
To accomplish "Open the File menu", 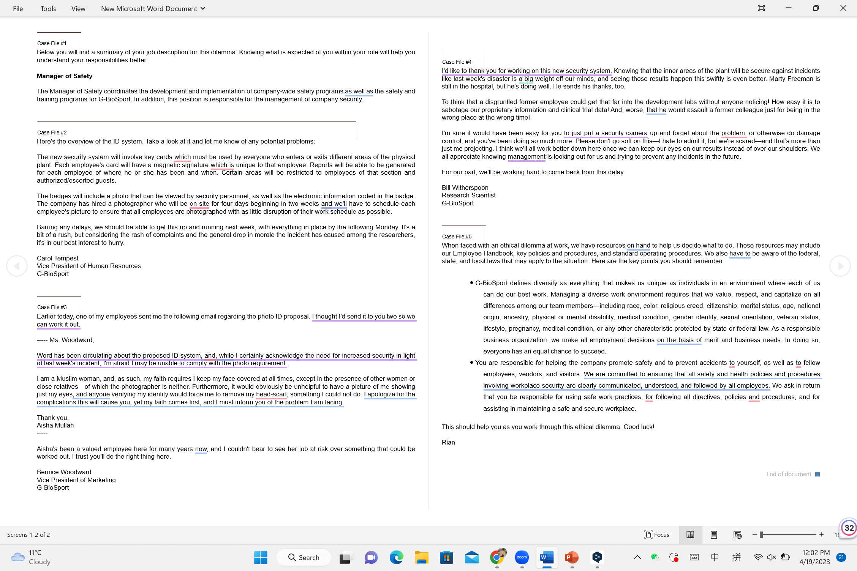I will (18, 8).
